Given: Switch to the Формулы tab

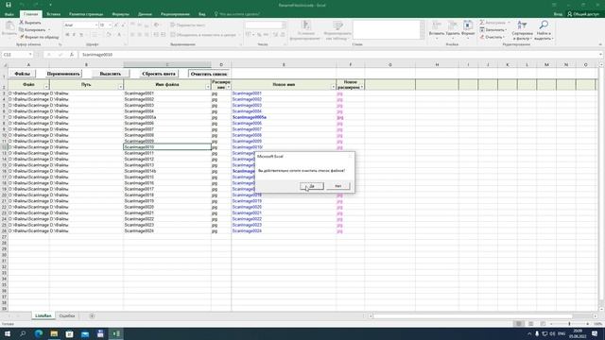Looking at the screenshot, I should click(x=120, y=14).
